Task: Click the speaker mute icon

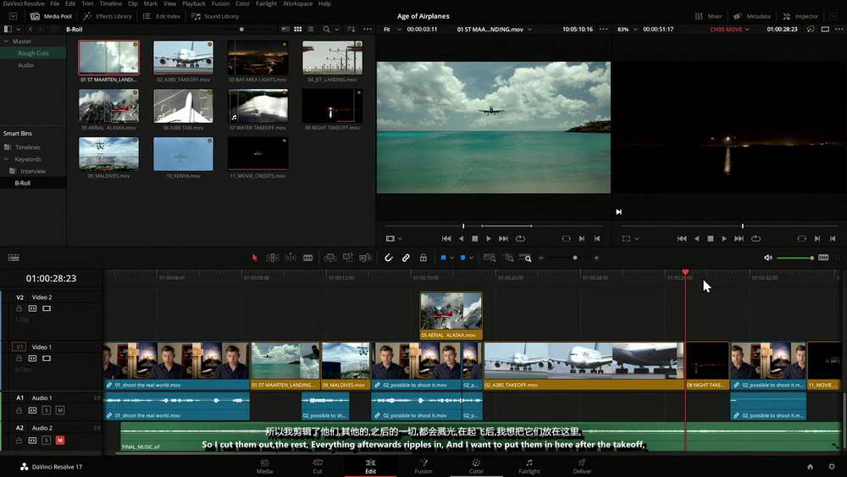Action: (767, 258)
